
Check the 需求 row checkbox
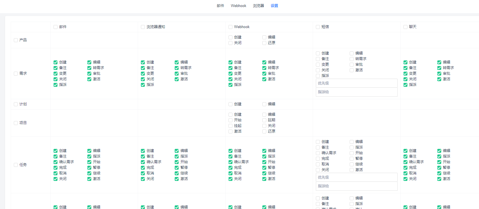[16, 74]
